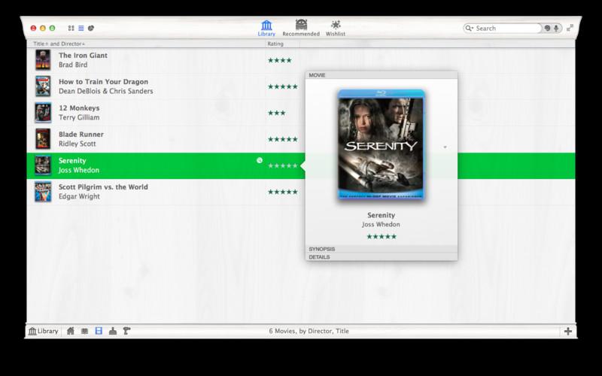Select the Blade Runner cover thumbnail
602x376 pixels.
[43, 138]
